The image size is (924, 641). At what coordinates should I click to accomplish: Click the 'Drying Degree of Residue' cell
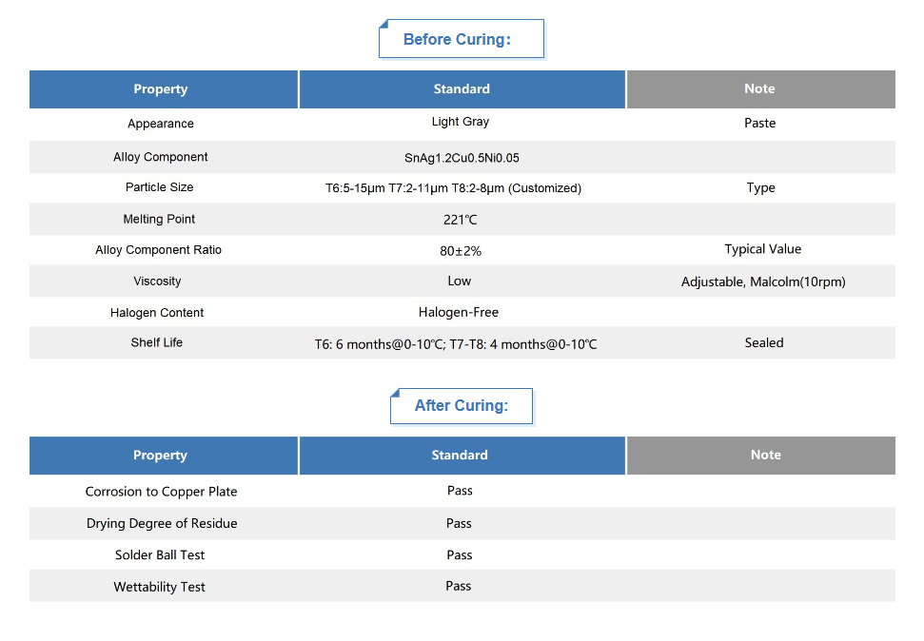tap(162, 523)
